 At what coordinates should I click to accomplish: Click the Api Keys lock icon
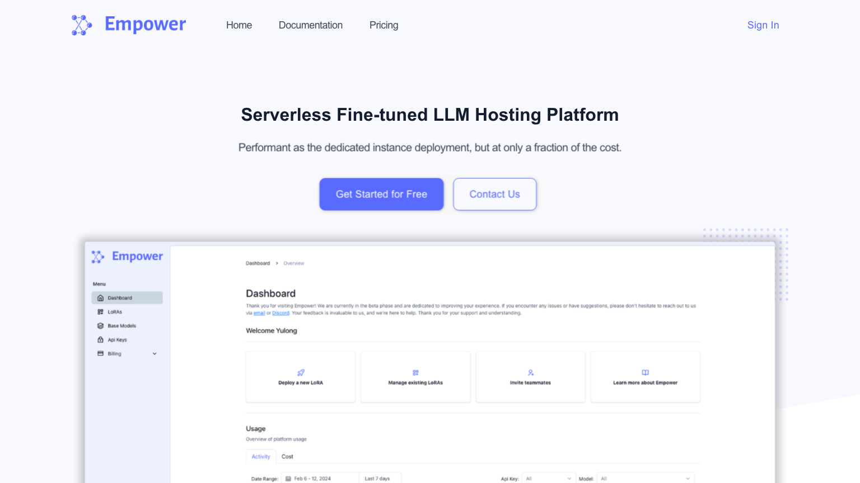coord(101,340)
